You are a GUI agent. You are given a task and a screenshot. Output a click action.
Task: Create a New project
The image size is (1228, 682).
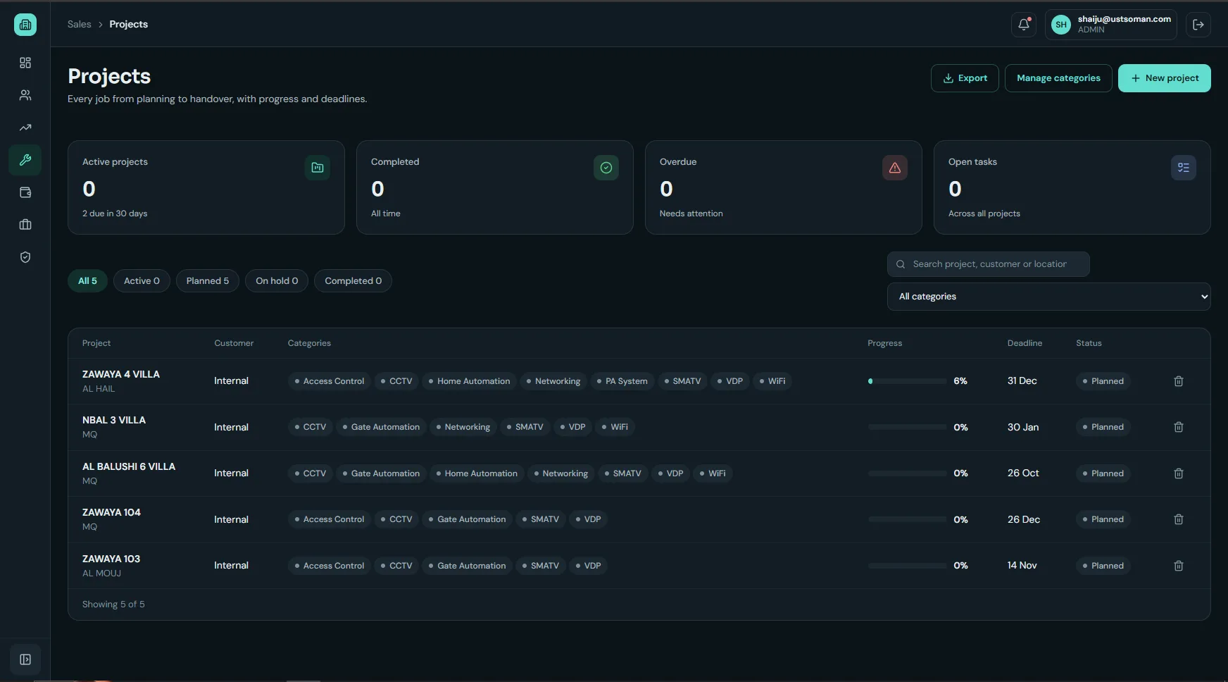pyautogui.click(x=1165, y=78)
